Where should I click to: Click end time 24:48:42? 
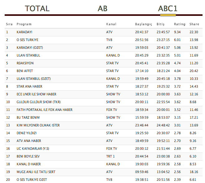[x=163, y=125]
